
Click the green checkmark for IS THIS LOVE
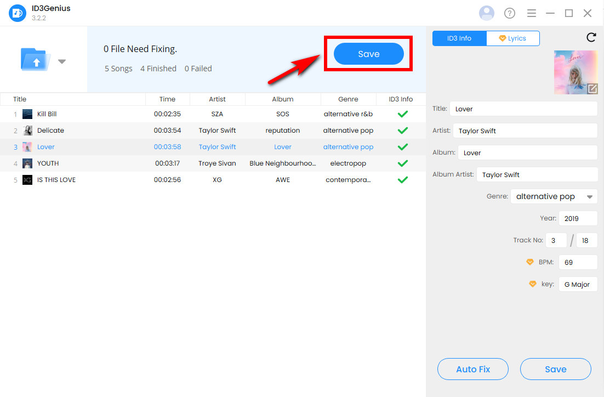click(402, 180)
